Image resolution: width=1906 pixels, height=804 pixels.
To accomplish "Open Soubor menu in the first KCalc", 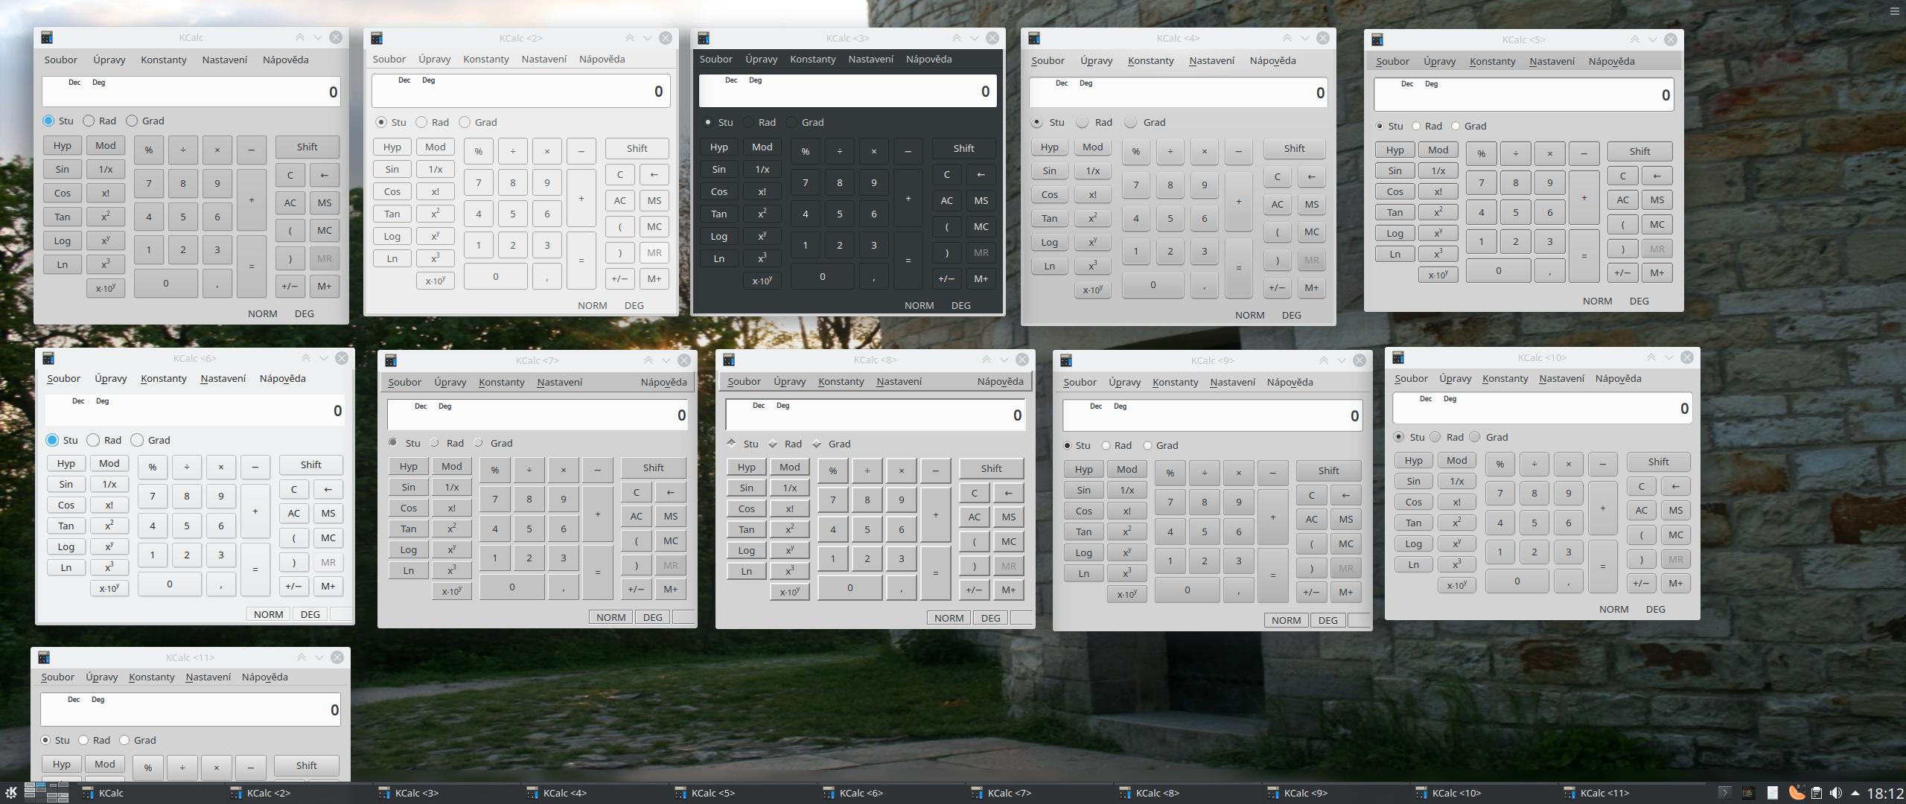I will (61, 60).
